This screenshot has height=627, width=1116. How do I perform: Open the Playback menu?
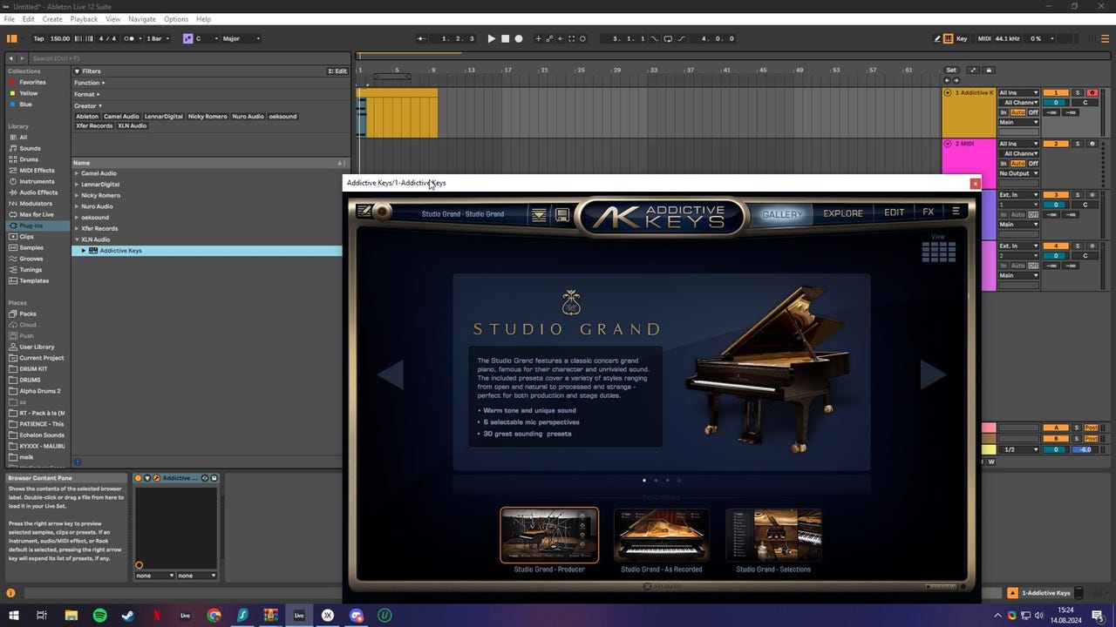[84, 18]
